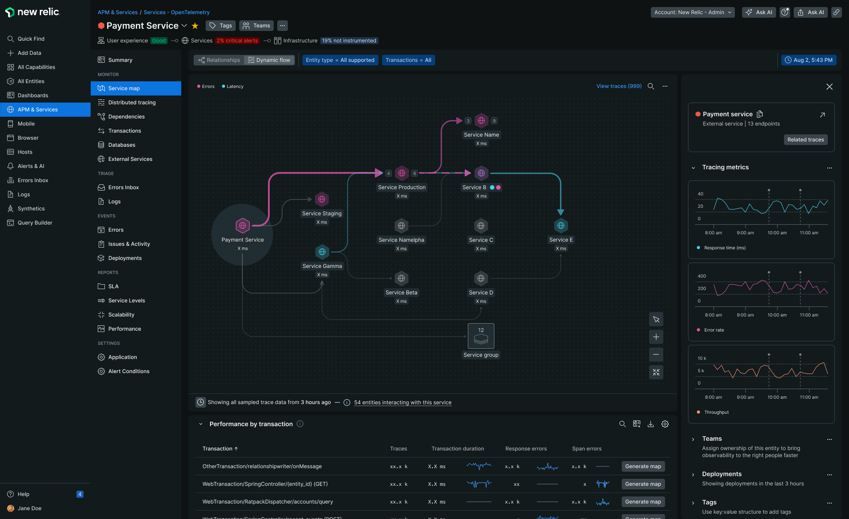Image resolution: width=849 pixels, height=519 pixels.
Task: Switch map view to Dynamic flow
Action: 269,60
